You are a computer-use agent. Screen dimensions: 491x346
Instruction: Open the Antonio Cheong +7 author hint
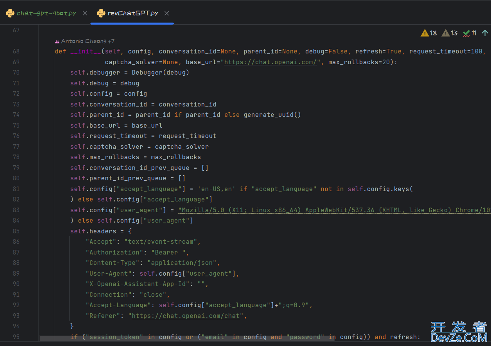click(x=88, y=41)
